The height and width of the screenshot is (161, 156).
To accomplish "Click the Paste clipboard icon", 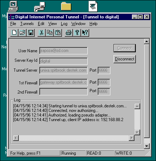I will point(58,32).
